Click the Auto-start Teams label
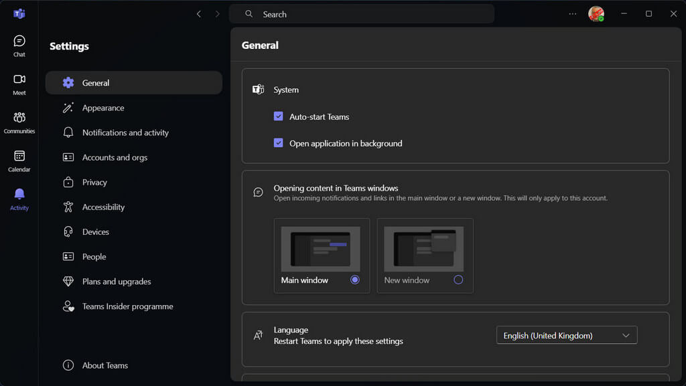This screenshot has width=686, height=386. [320, 116]
